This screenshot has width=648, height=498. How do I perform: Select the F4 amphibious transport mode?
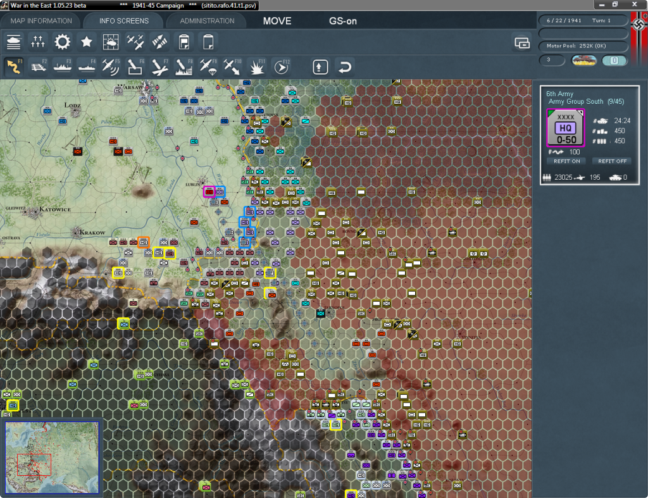[x=86, y=67]
